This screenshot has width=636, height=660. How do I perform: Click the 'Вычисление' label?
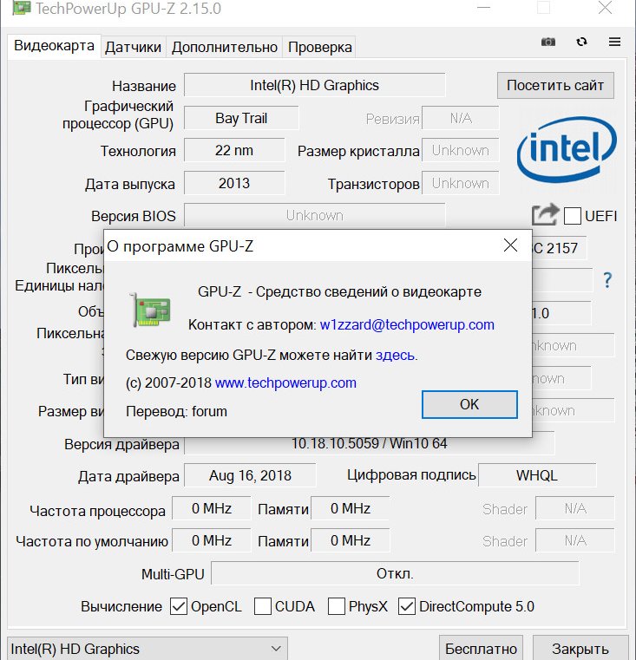[121, 606]
